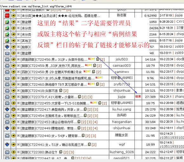184x162 pixels.
Task: Expand the CT22453 thread plus box
Action: click(x=18, y=122)
